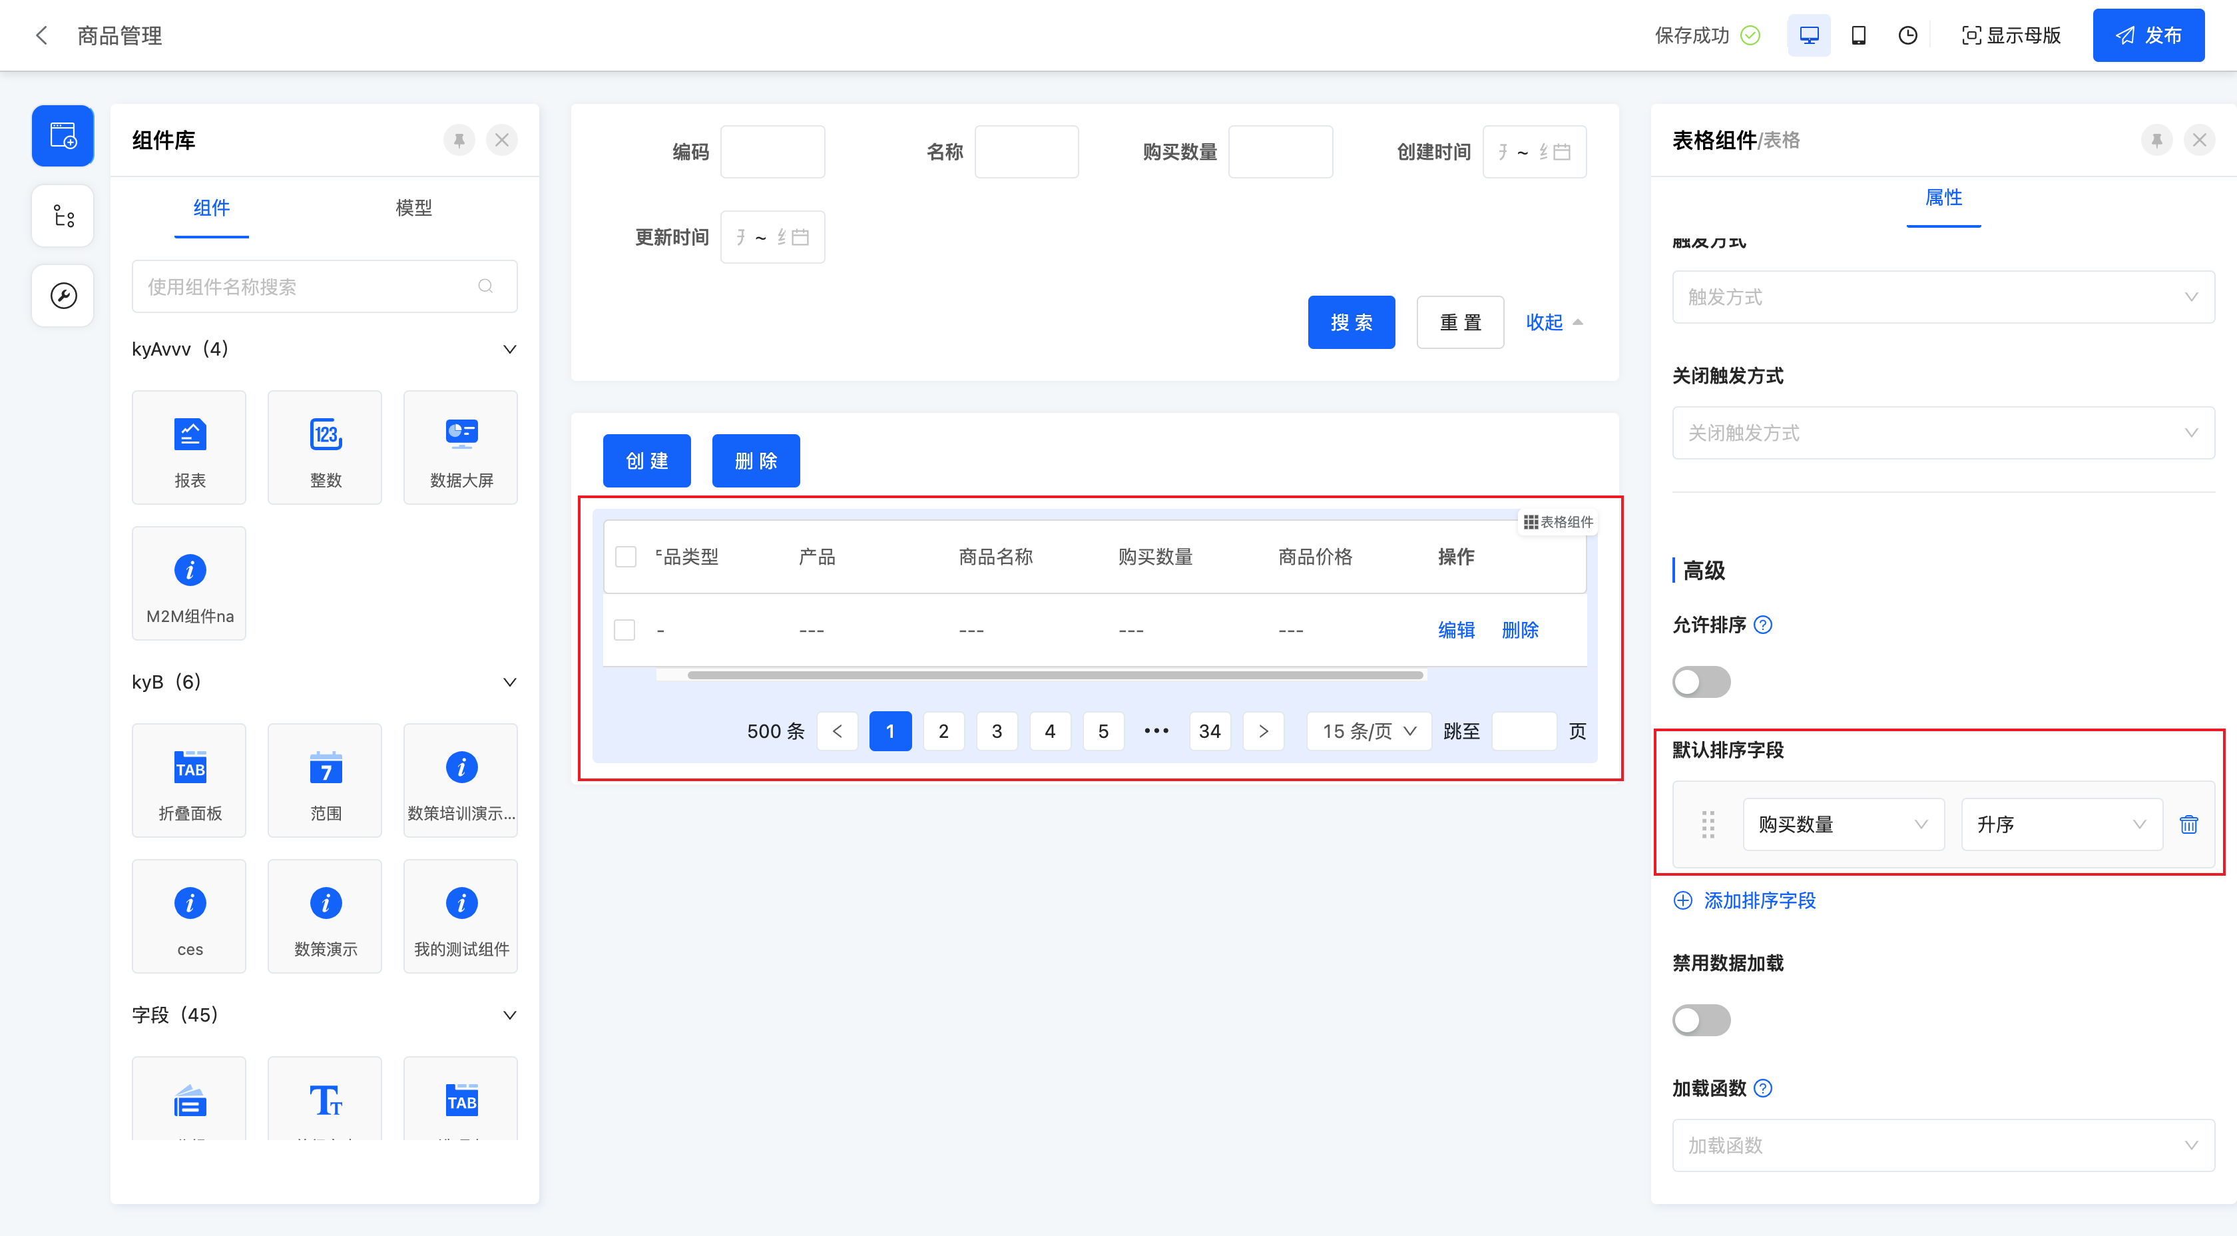Viewport: 2237px width, 1236px height.
Task: Select the 范围 component
Action: pyautogui.click(x=325, y=780)
